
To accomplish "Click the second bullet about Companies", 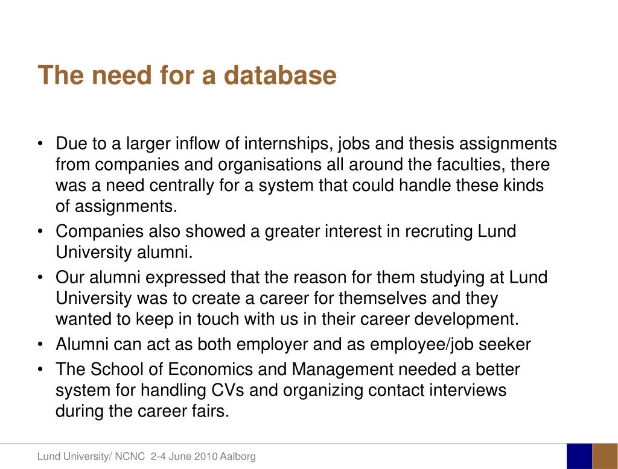I will [x=285, y=241].
